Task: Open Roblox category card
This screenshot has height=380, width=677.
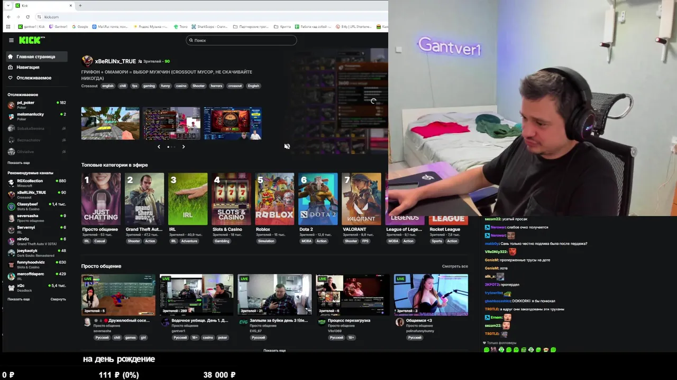Action: [275, 199]
